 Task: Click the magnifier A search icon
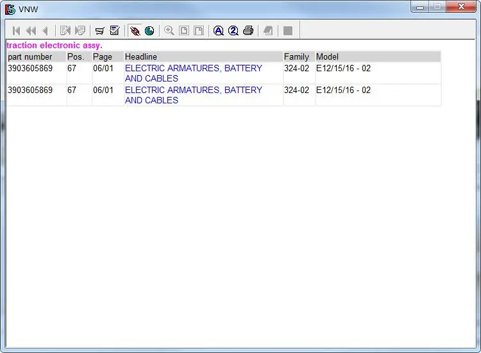pyautogui.click(x=219, y=31)
